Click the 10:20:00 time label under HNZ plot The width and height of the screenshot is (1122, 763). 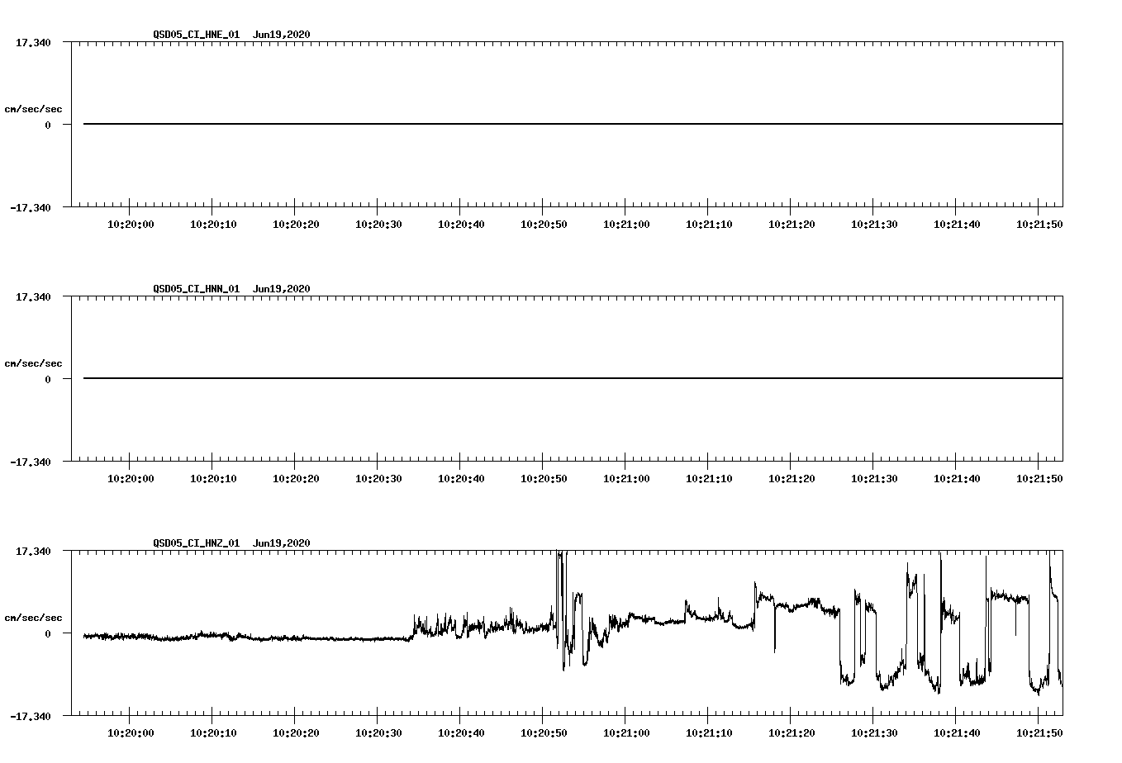tap(131, 733)
